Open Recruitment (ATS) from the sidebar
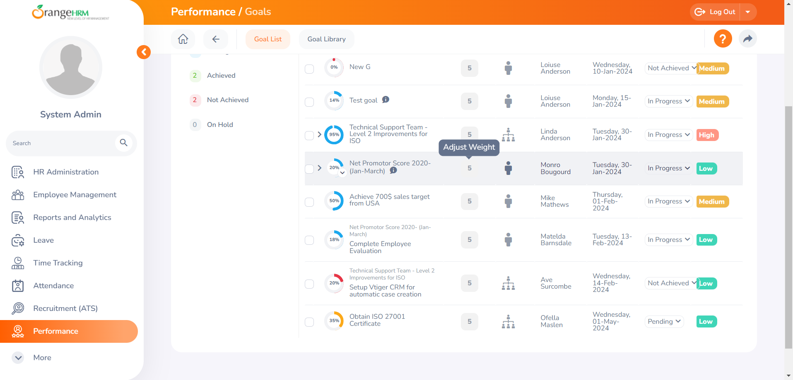The image size is (793, 380). point(65,308)
